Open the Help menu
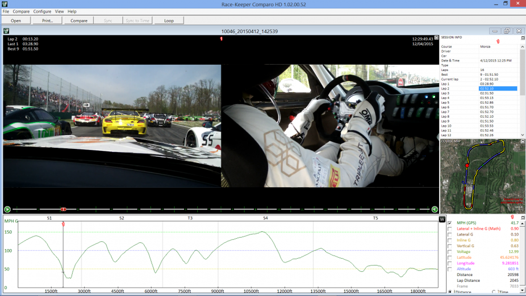526x296 pixels. point(72,11)
